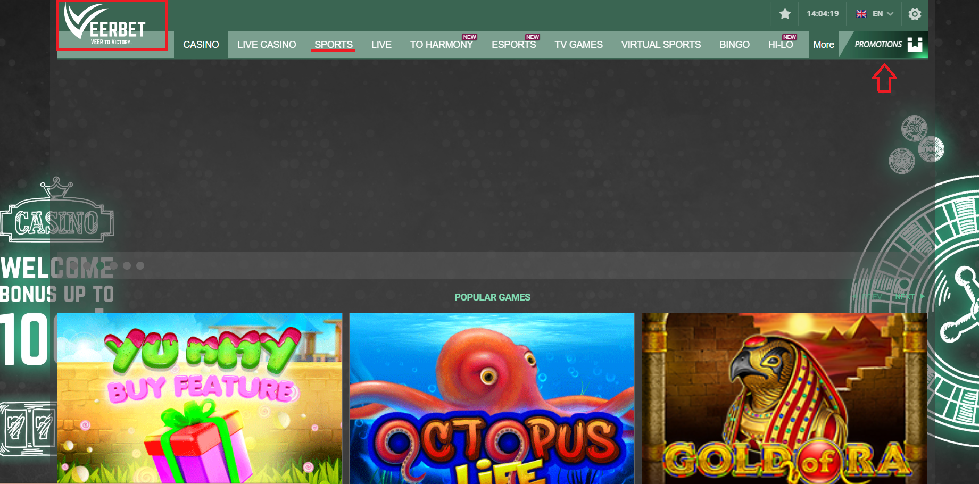
Task: Go to LIVE CASINO section
Action: (x=267, y=45)
